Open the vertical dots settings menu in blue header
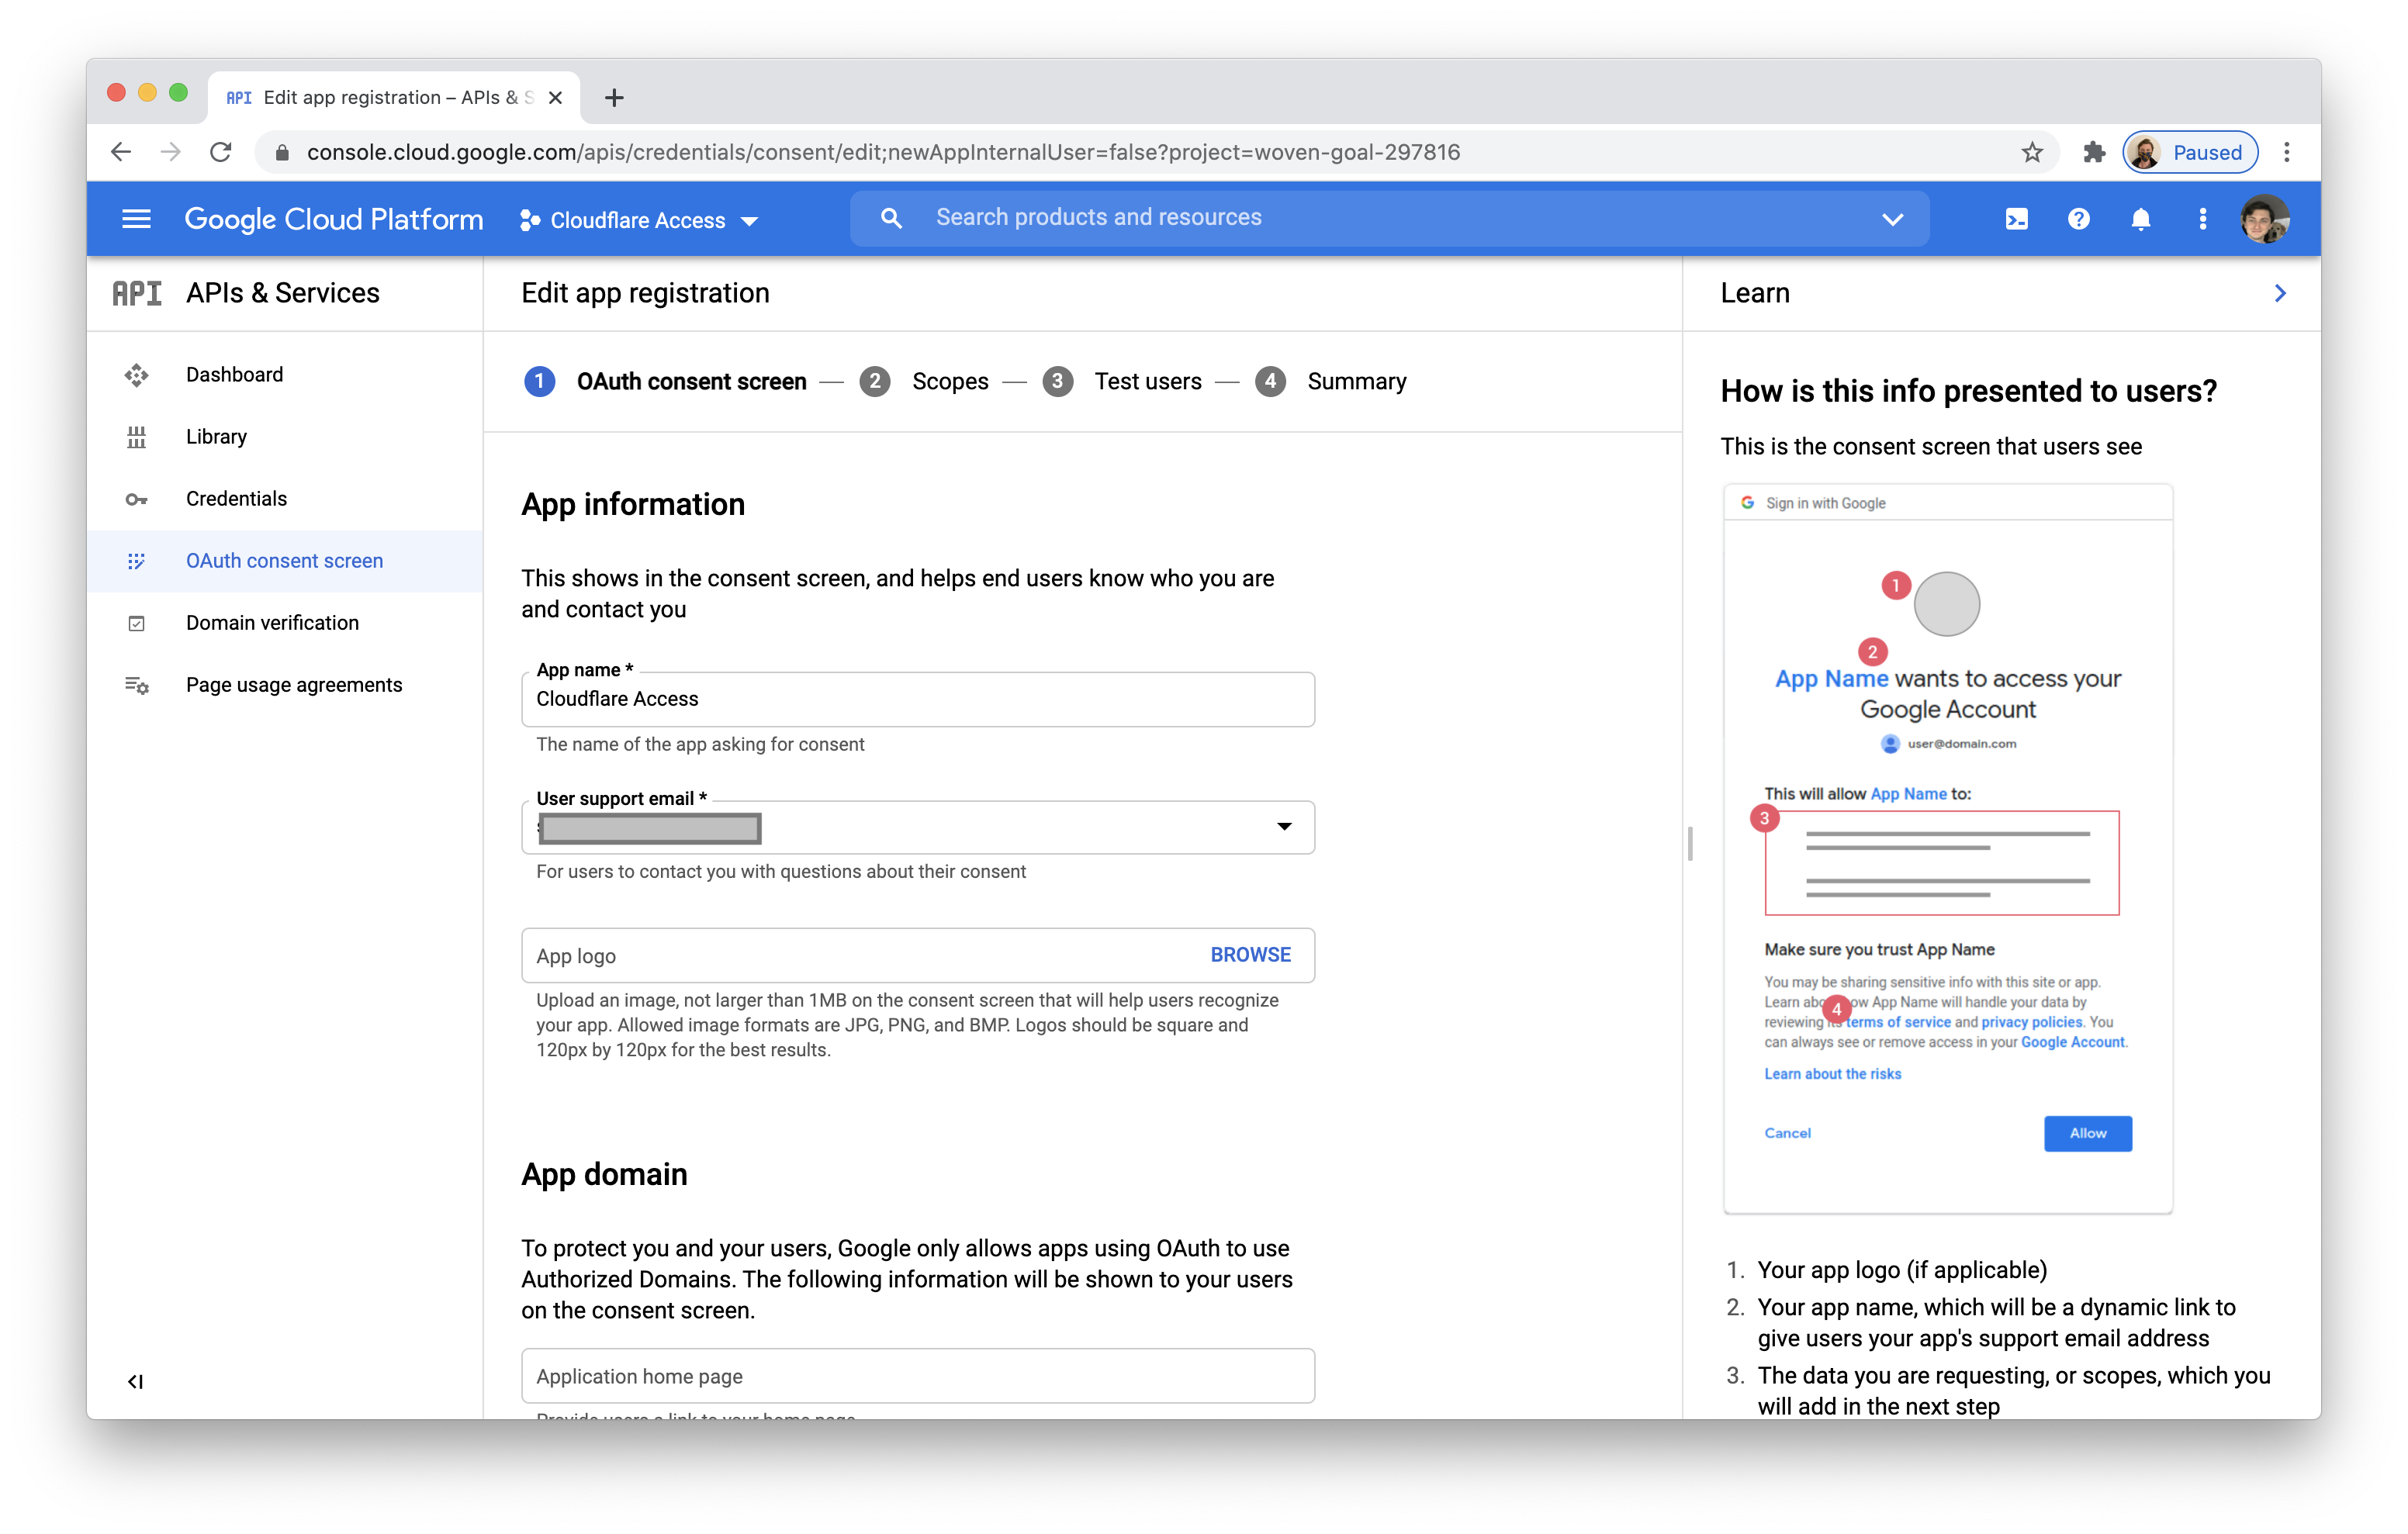This screenshot has width=2408, height=1534. 2202,219
